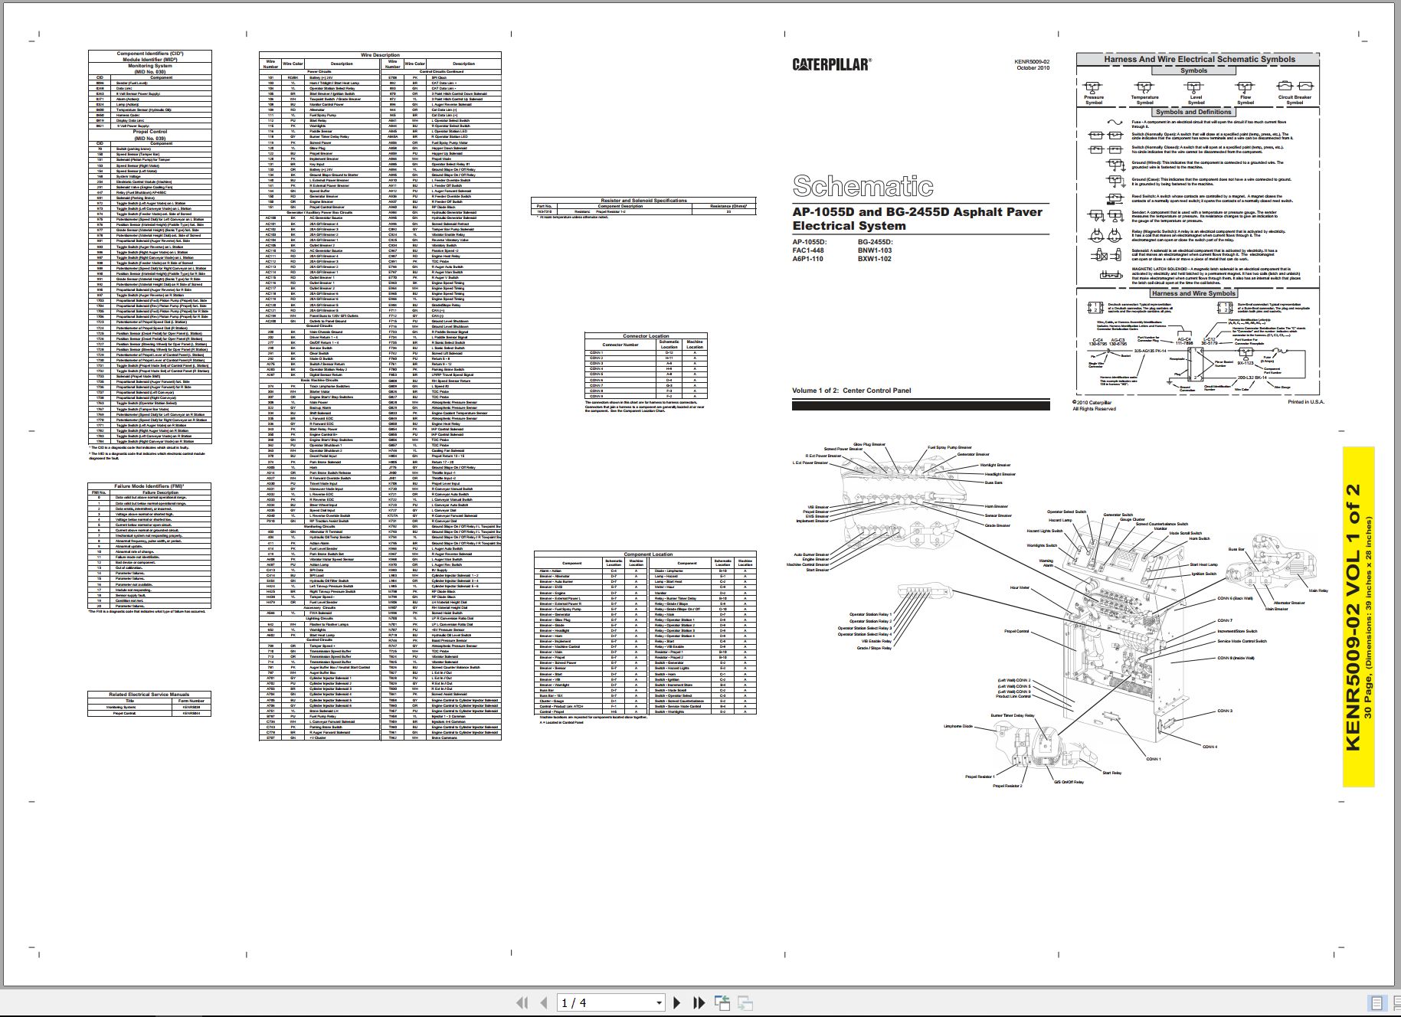Image resolution: width=1401 pixels, height=1017 pixels.
Task: Click 'Propel Control (MID No. 039)' heading
Action: click(x=150, y=134)
